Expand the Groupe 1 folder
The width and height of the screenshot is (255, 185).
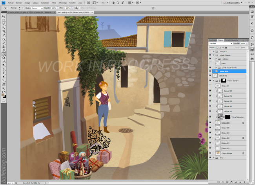(x=214, y=51)
